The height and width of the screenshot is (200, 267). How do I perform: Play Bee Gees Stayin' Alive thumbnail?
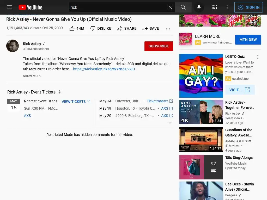pyautogui.click(x=201, y=191)
